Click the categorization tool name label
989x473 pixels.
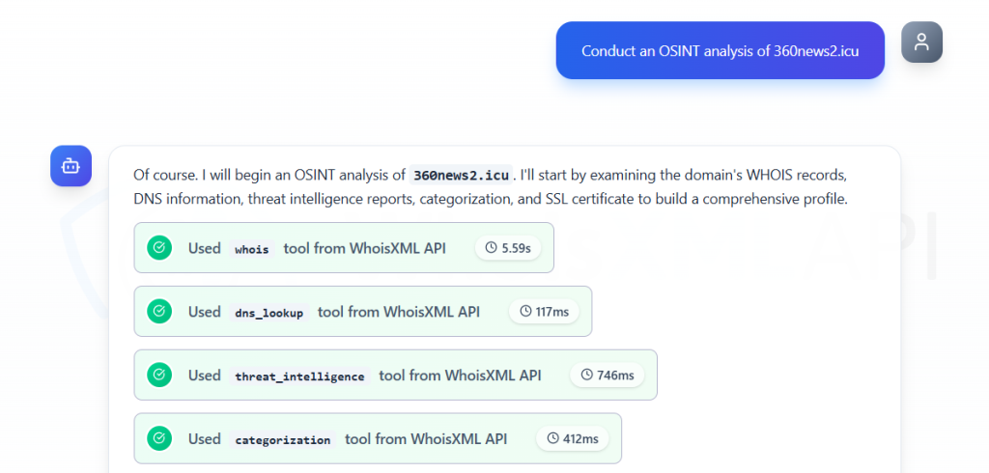pyautogui.click(x=283, y=439)
